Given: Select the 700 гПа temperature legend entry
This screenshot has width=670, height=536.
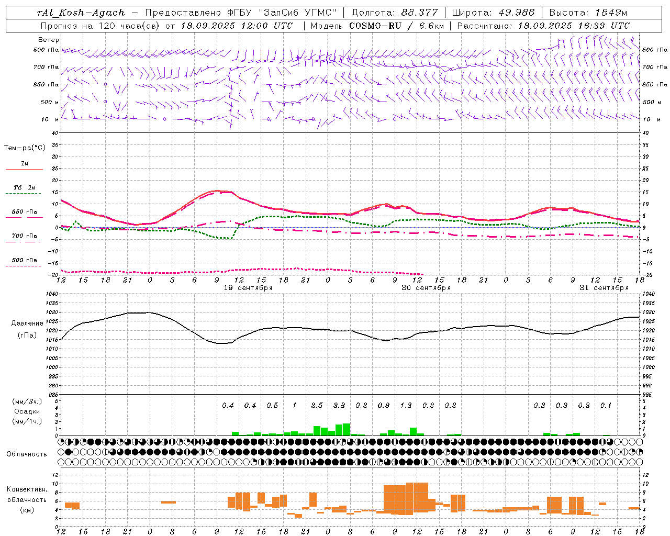Looking at the screenshot, I should click(x=25, y=236).
